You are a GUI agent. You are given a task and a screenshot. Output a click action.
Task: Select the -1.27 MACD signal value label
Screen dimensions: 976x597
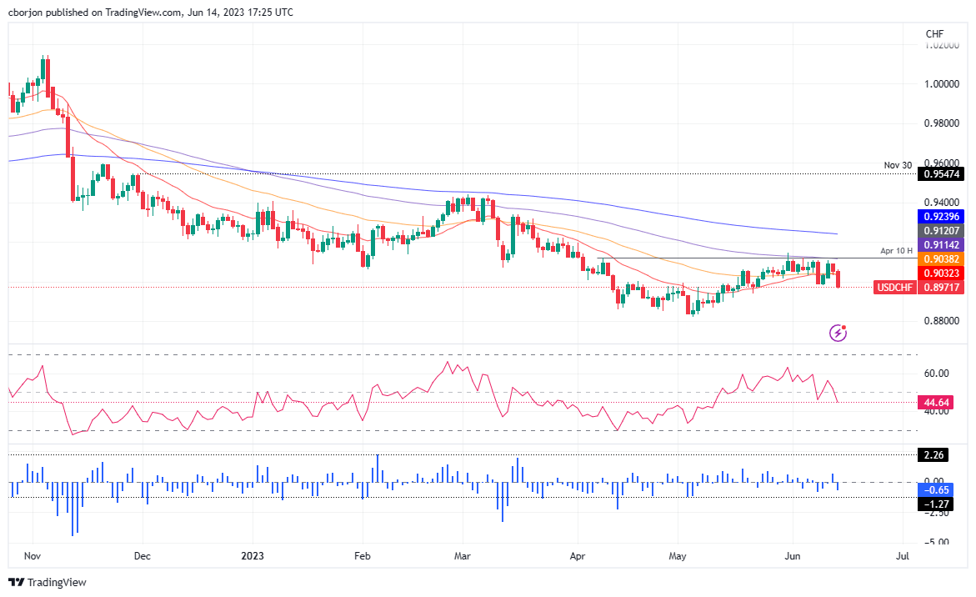pyautogui.click(x=935, y=504)
